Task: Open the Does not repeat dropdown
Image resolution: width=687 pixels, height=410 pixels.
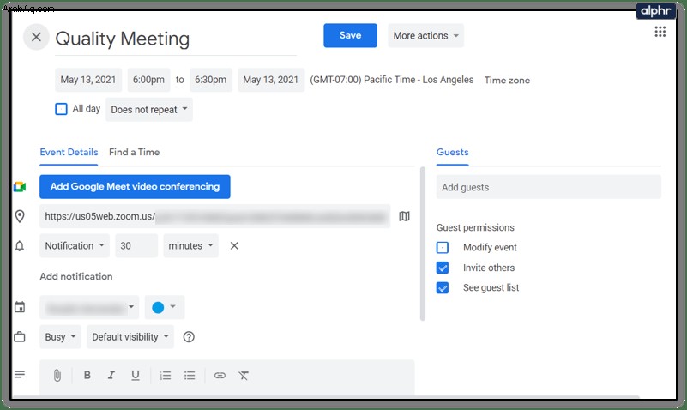Action: tap(149, 110)
